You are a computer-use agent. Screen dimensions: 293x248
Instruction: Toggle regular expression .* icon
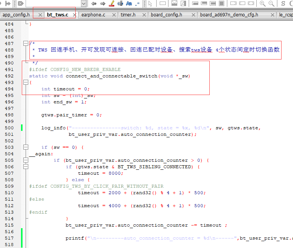(138, 3)
